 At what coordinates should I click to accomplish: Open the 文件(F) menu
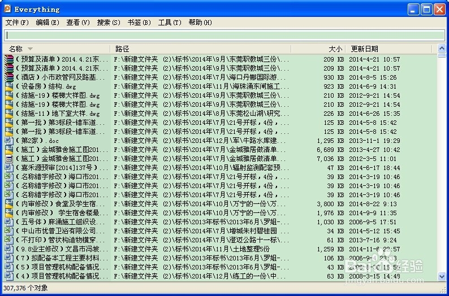click(17, 22)
